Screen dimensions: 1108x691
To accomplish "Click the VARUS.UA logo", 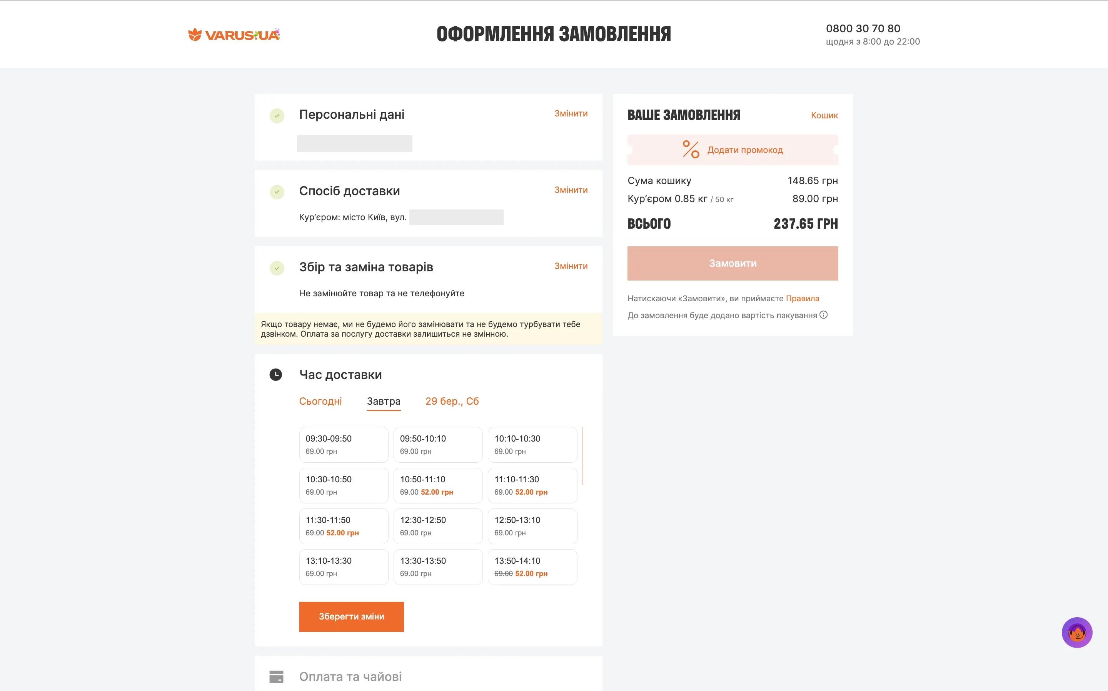I will (x=234, y=35).
